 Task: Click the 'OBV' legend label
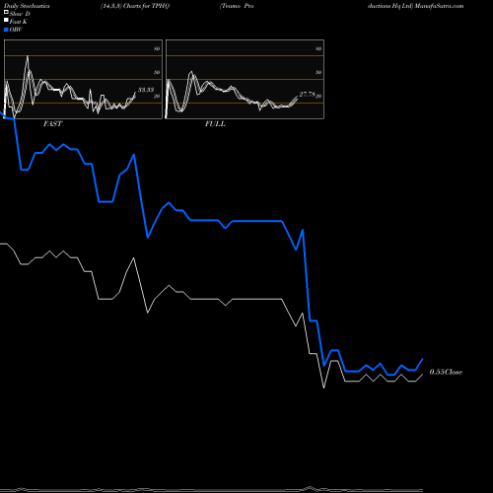click(x=16, y=30)
